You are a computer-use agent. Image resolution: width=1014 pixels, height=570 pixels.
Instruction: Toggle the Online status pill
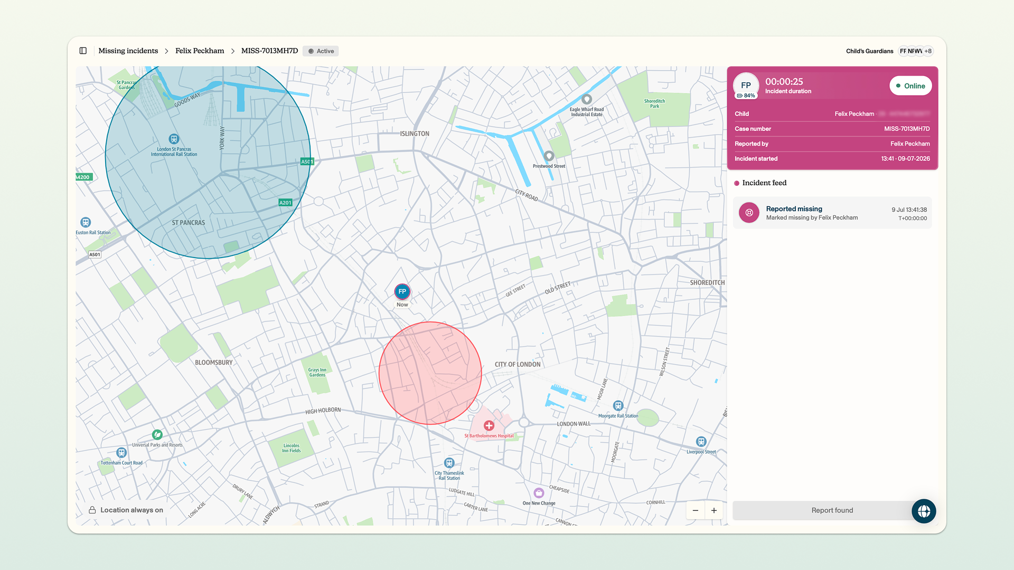[910, 86]
